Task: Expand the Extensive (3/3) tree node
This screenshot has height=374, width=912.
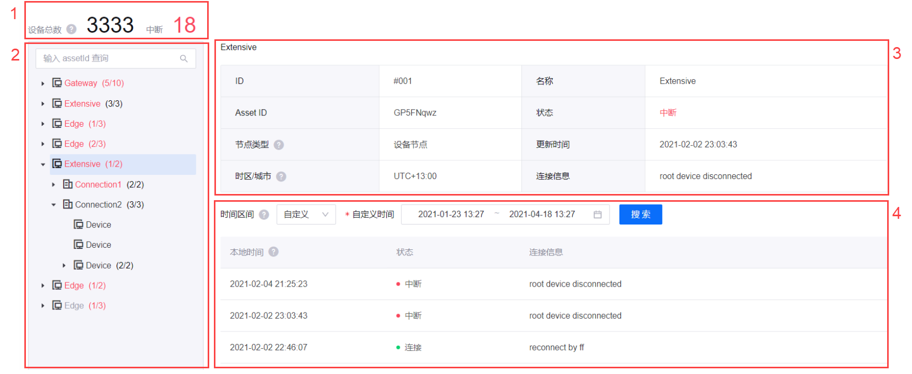Action: pos(43,104)
